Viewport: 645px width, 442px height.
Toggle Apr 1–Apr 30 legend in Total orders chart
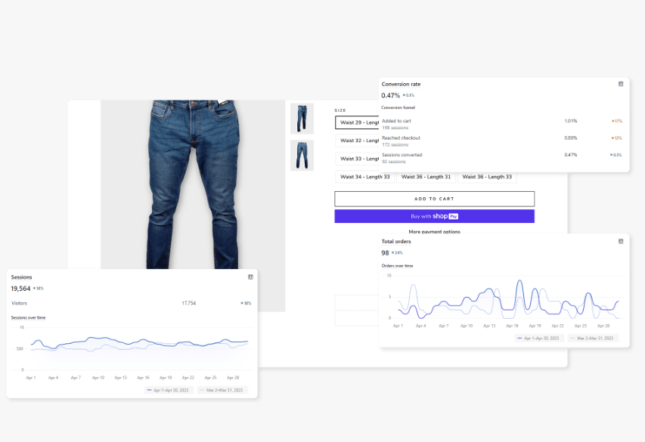click(x=539, y=338)
